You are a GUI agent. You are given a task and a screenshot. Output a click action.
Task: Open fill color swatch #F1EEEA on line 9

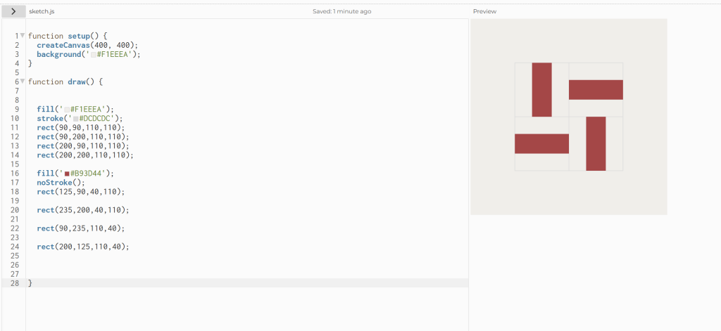pyautogui.click(x=67, y=110)
